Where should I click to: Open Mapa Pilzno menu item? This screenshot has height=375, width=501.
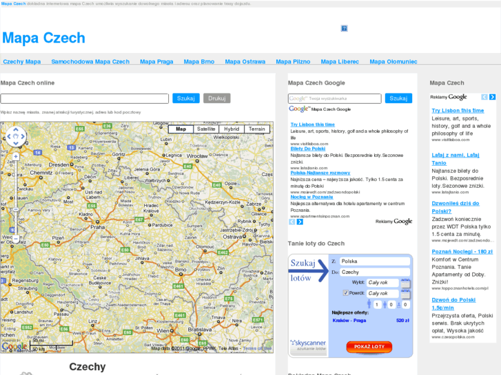(x=293, y=62)
